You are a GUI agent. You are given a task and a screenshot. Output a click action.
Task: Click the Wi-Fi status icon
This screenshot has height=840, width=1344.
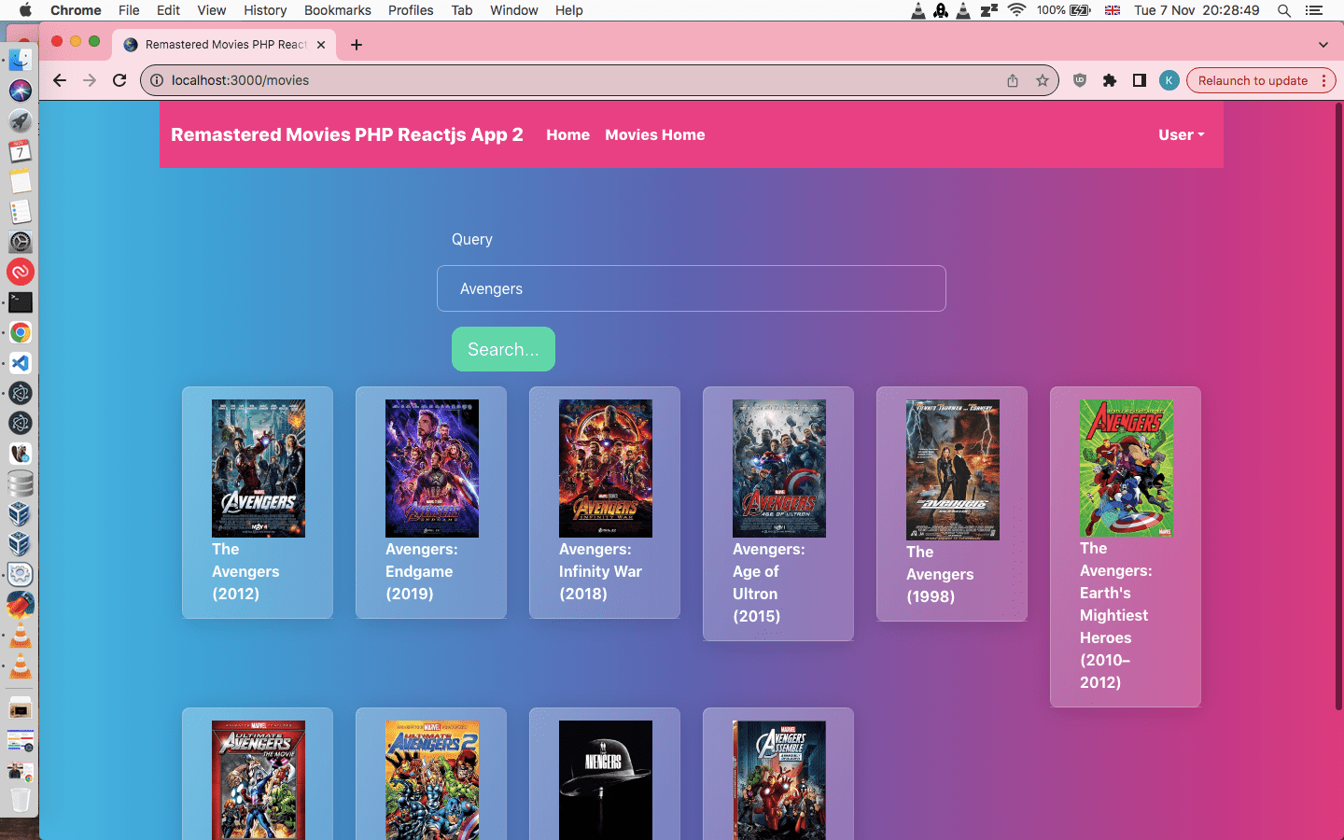pyautogui.click(x=1017, y=10)
